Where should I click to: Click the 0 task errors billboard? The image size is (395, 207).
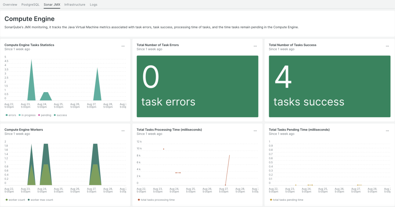pos(197,86)
